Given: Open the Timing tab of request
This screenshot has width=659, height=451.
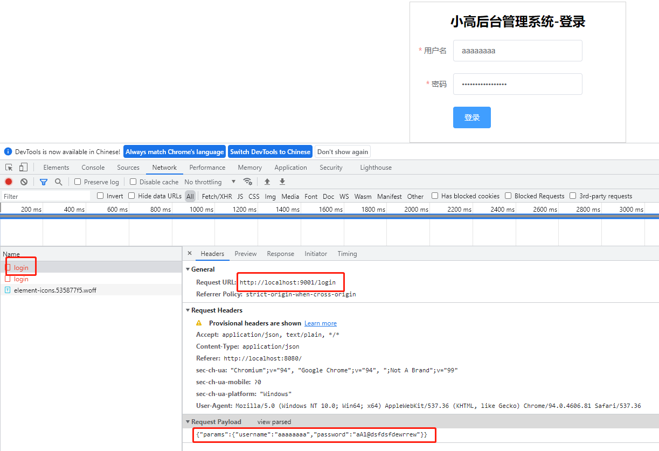Looking at the screenshot, I should click(347, 254).
